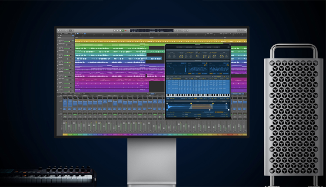Select the Synth Stab track header
Screen dimensions: 326x187
[66, 48]
